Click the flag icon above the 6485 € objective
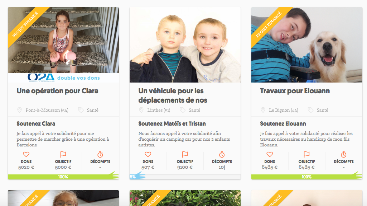367x206 pixels. tap(306, 154)
